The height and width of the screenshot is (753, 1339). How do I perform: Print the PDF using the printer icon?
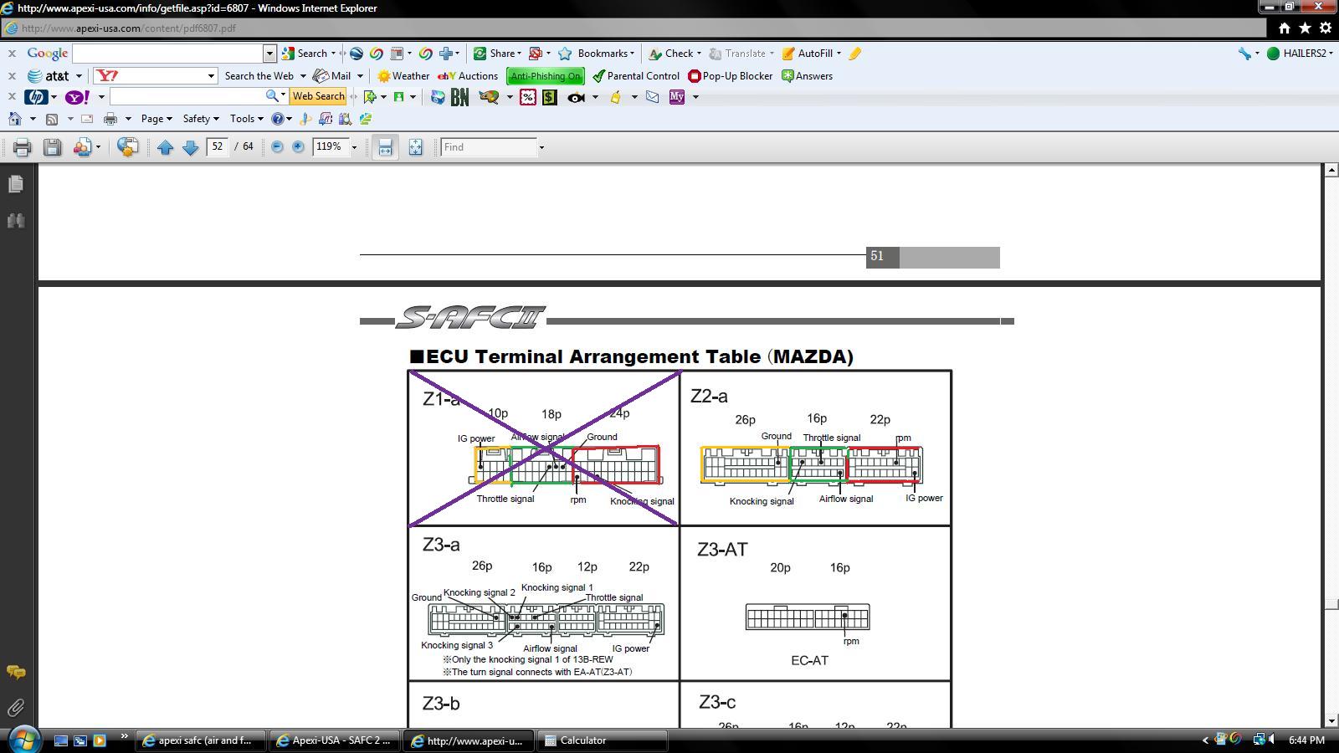[23, 147]
